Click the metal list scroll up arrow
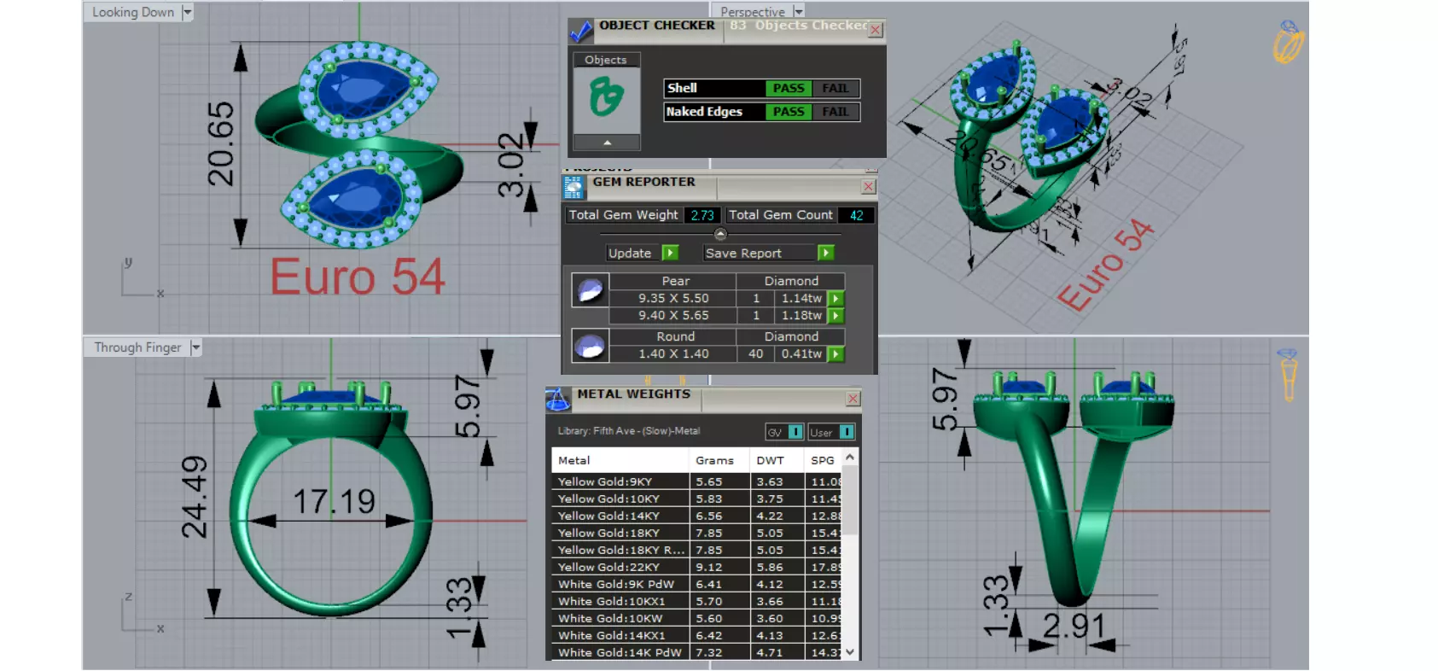The image size is (1438, 671). (850, 458)
